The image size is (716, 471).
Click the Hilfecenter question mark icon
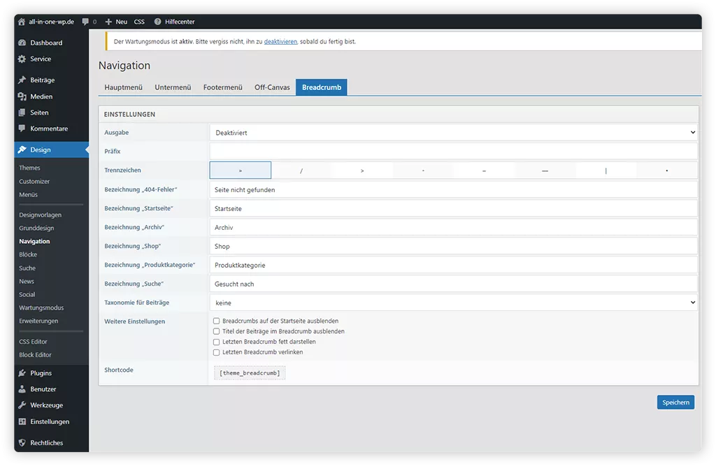point(157,22)
